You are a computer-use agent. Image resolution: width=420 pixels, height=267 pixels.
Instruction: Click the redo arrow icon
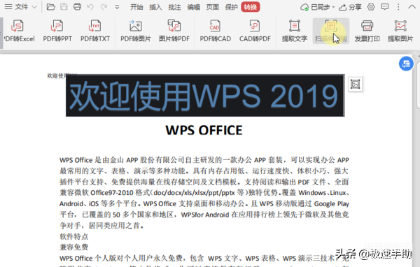[104, 7]
